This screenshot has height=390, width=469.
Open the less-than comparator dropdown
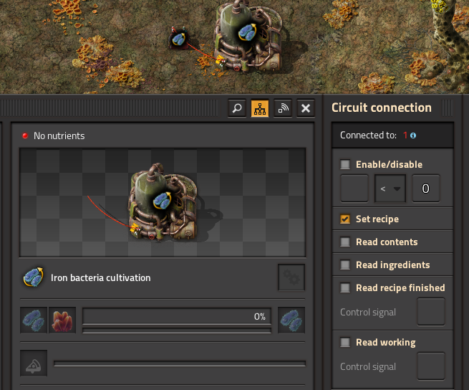coord(390,189)
